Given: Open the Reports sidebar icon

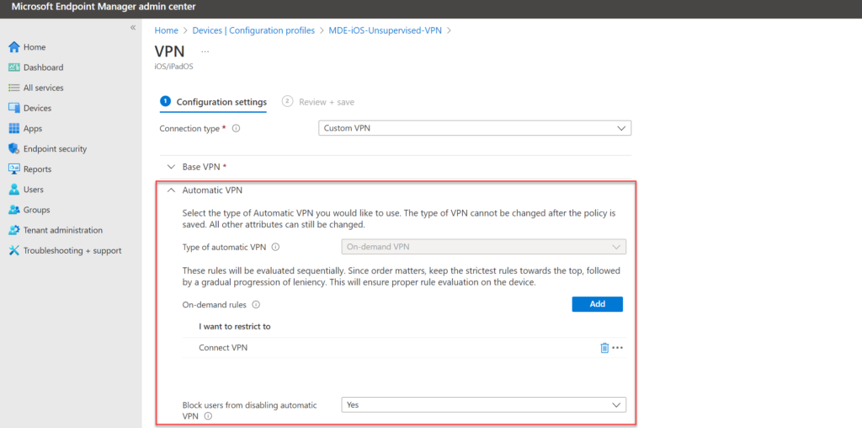Looking at the screenshot, I should point(14,169).
